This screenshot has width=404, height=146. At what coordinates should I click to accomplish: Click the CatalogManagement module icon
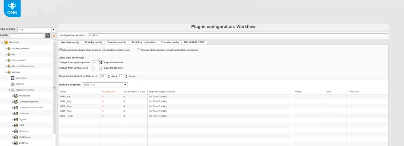16,102
